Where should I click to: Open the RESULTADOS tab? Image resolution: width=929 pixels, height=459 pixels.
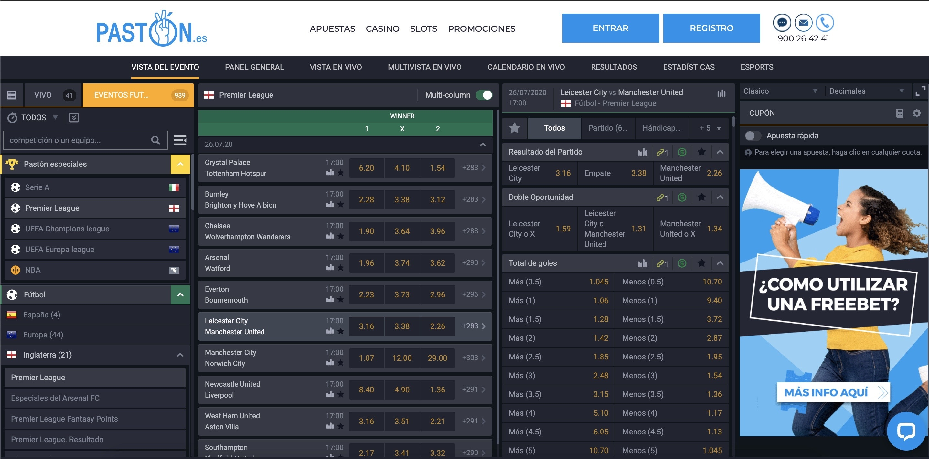[x=614, y=68]
